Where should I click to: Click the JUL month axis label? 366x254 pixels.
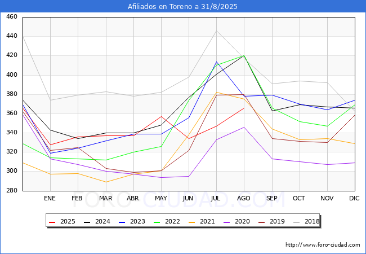(x=216, y=198)
